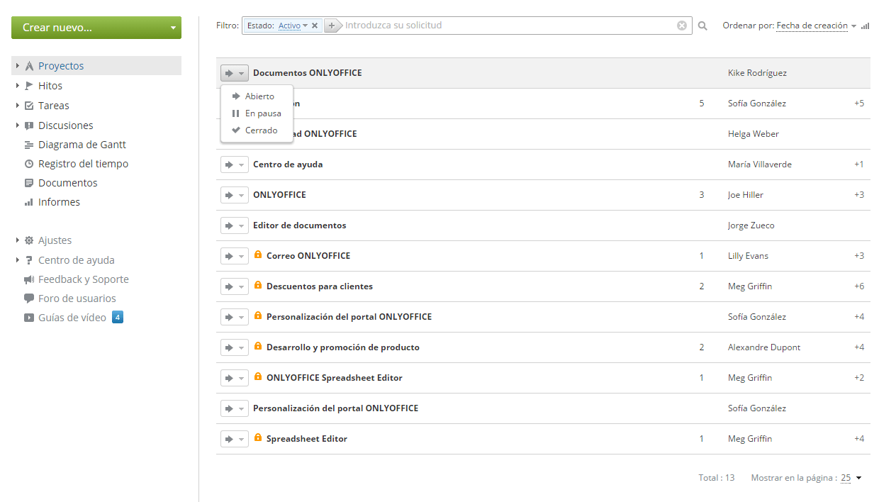Open the Editor de documentos project
Viewport: 879px width, 502px height.
pyautogui.click(x=300, y=225)
